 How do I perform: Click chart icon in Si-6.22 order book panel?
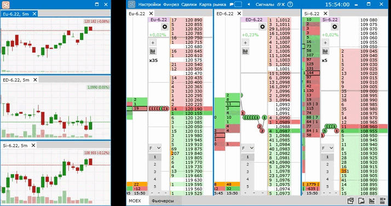click(325, 51)
